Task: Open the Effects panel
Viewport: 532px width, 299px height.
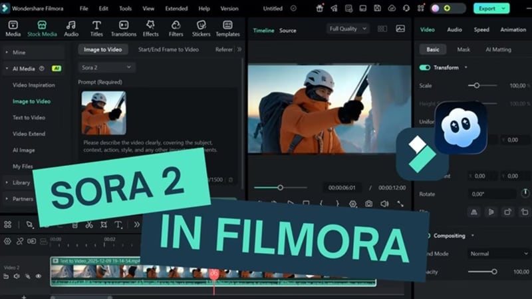Action: tap(150, 29)
